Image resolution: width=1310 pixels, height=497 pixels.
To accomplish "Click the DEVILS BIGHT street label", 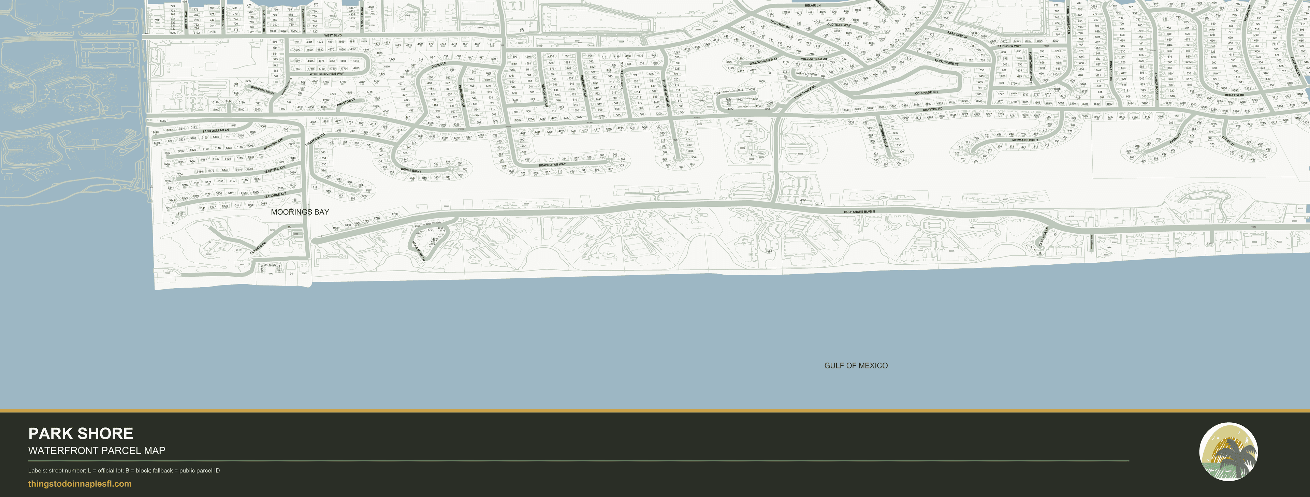I will 411,170.
